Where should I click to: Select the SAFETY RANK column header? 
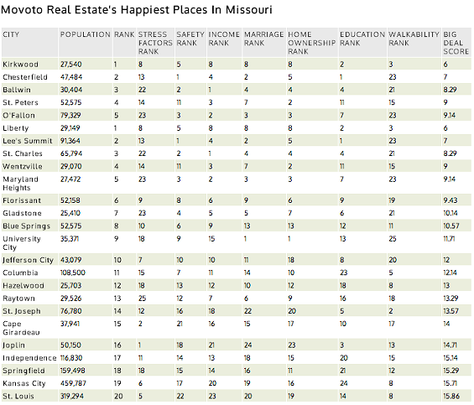coord(190,39)
